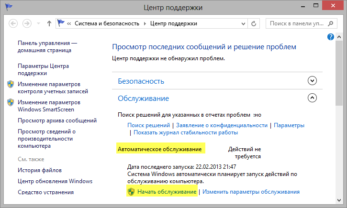Screen dimensions: 347x208
Task: Open Показать журнал стабильности работы
Action: (x=186, y=132)
